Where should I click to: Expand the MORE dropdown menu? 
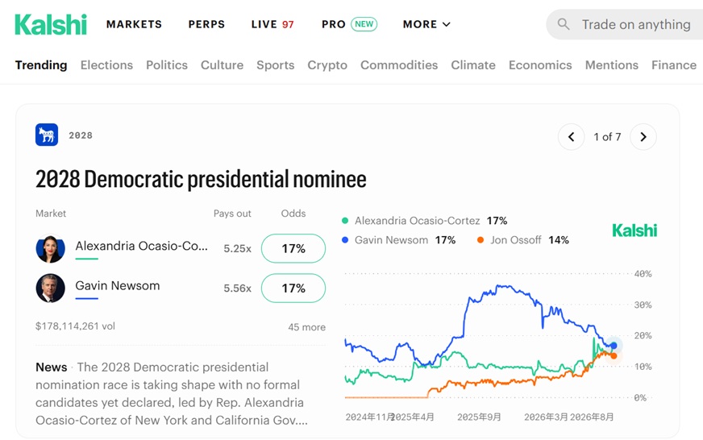[x=426, y=24]
